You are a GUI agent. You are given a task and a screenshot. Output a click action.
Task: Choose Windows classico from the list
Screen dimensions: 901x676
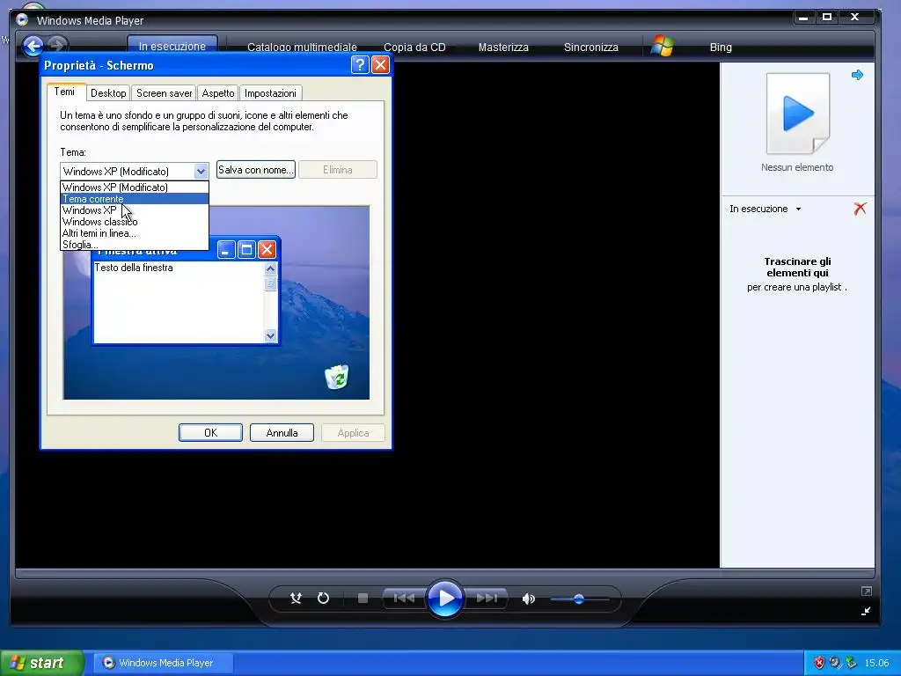coord(135,222)
